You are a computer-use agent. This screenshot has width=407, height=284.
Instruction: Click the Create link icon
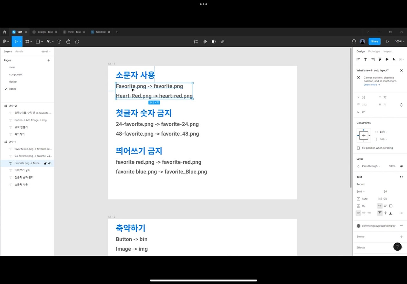pos(223,42)
